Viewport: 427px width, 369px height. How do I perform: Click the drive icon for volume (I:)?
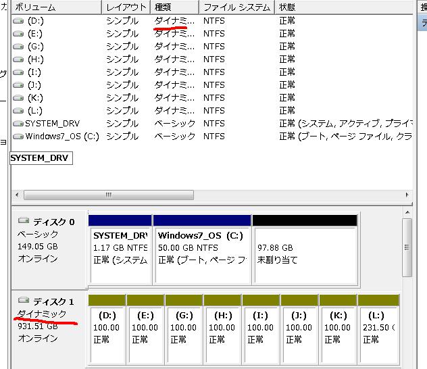click(18, 72)
